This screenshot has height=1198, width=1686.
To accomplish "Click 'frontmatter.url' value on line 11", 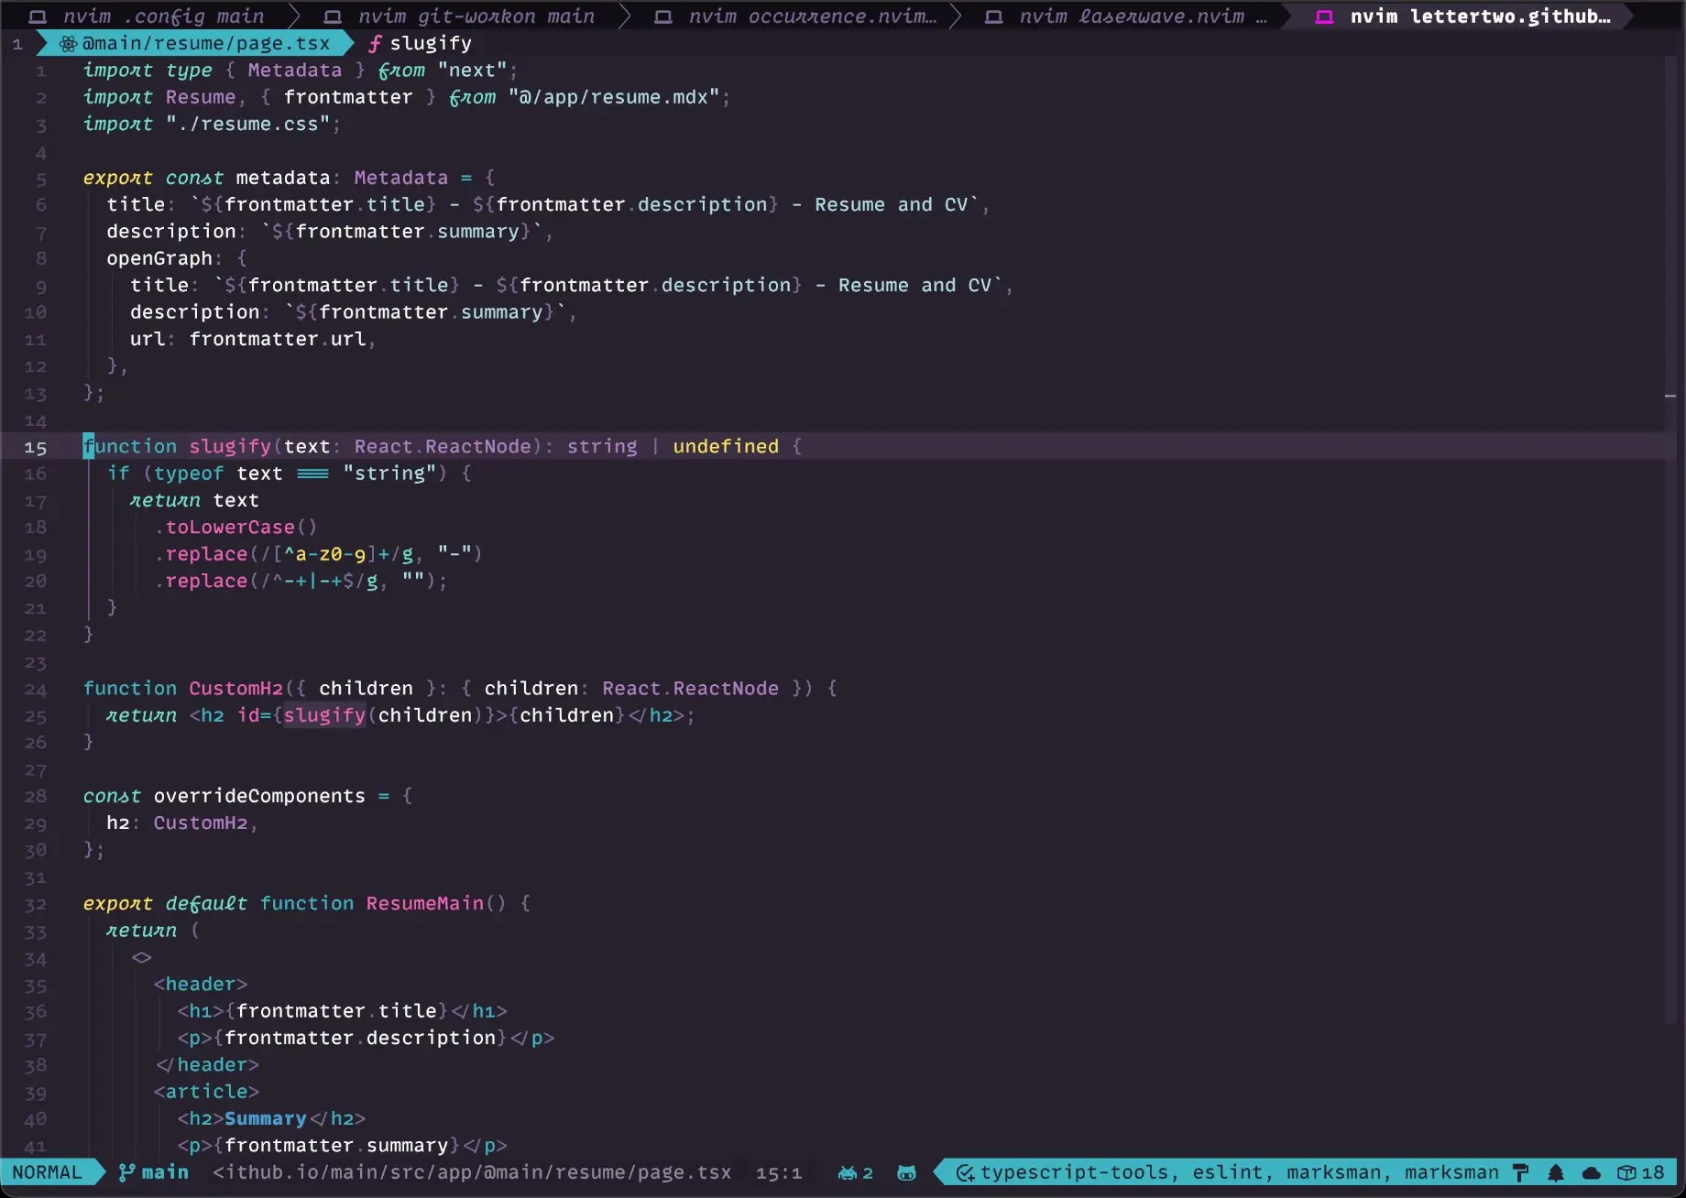I will (278, 339).
